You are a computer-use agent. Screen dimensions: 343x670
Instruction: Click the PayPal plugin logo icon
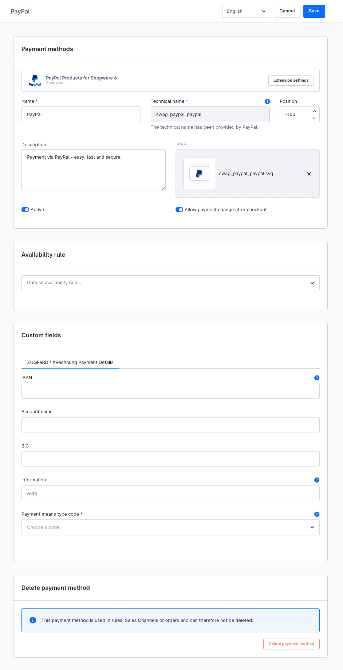tap(35, 81)
